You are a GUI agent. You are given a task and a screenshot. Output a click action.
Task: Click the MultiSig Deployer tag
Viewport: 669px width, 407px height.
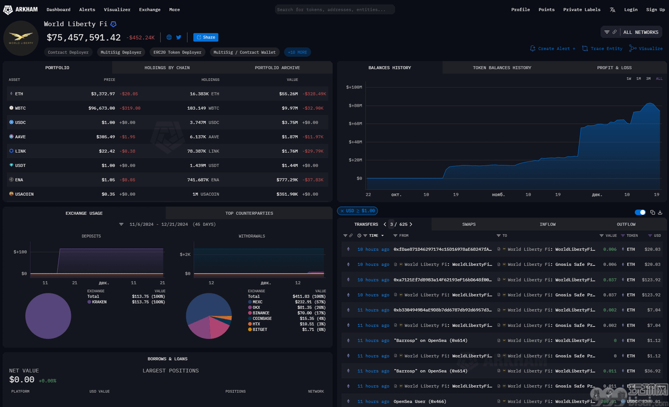tap(121, 52)
